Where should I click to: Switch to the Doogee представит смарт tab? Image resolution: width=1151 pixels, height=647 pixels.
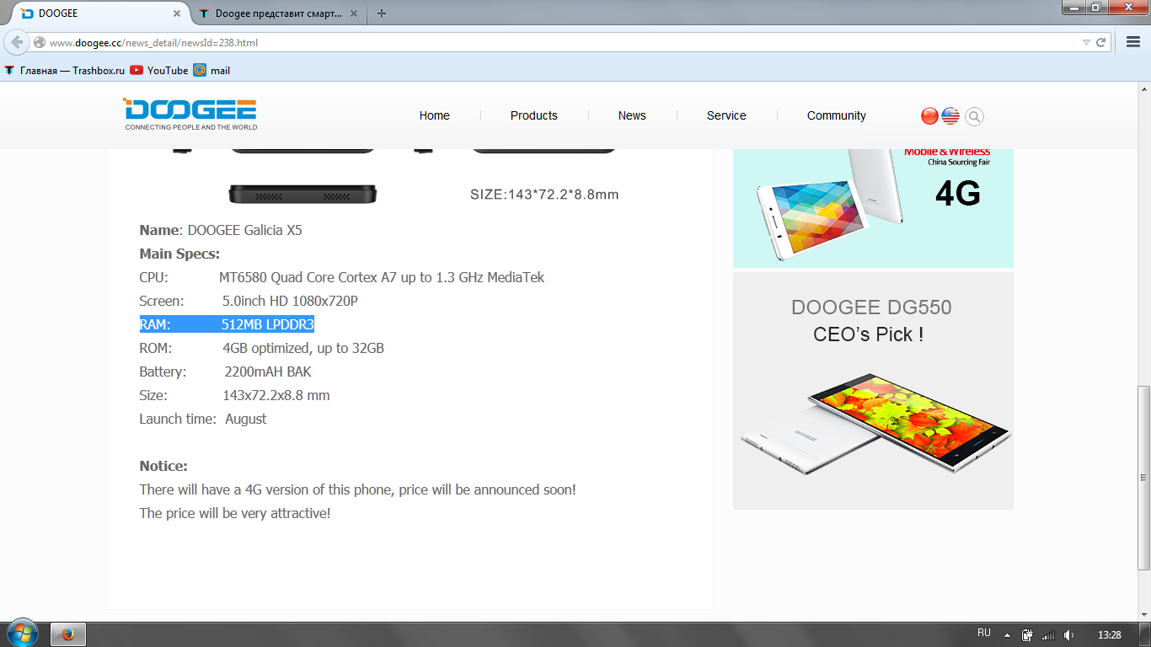coord(278,13)
